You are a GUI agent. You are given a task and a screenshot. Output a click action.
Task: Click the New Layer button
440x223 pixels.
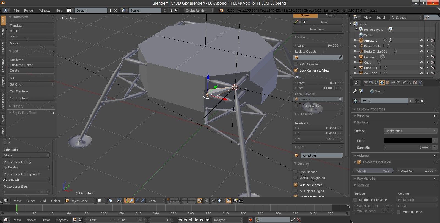tap(318, 29)
